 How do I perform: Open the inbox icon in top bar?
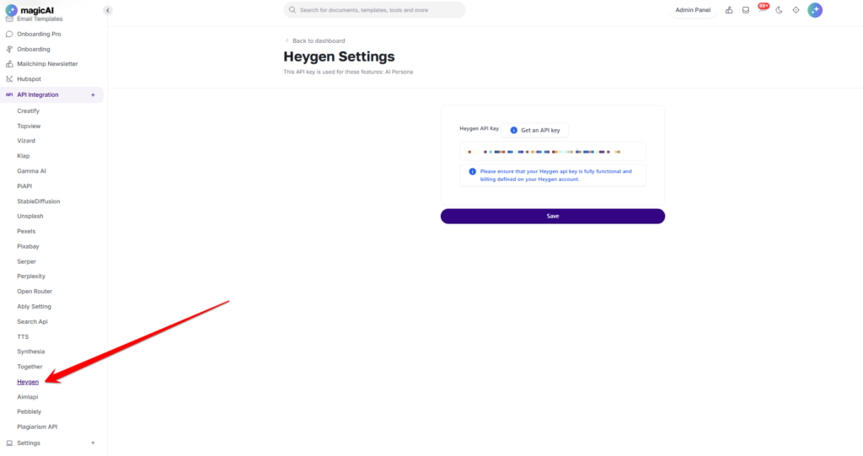(745, 10)
